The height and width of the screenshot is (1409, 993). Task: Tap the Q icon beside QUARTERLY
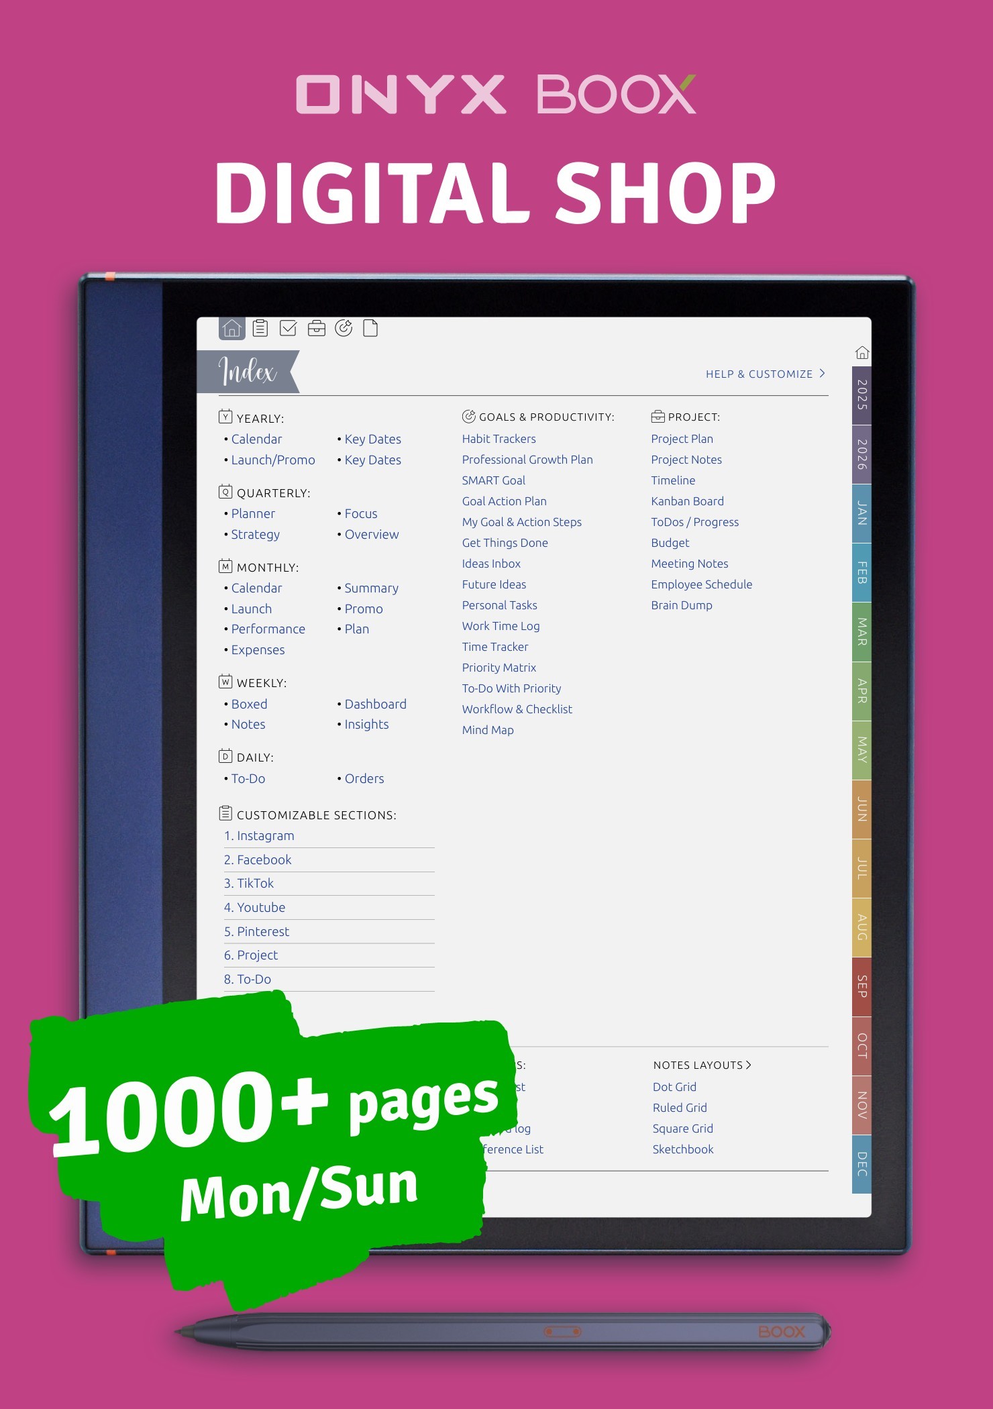[225, 492]
